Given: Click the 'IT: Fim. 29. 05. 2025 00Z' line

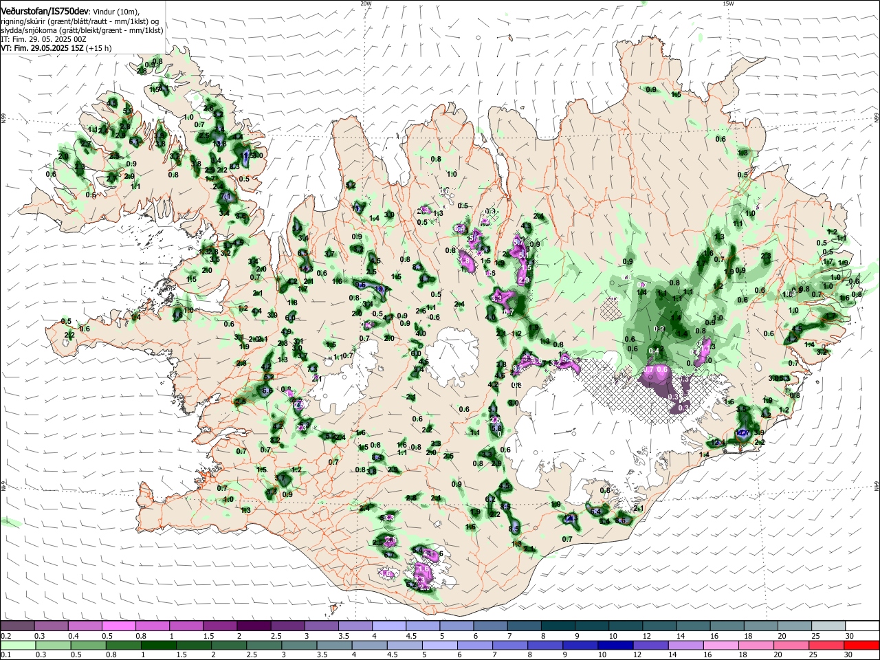Looking at the screenshot, I should coord(43,40).
